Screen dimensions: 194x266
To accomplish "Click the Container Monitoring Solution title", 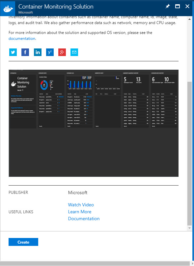I will point(56,7).
